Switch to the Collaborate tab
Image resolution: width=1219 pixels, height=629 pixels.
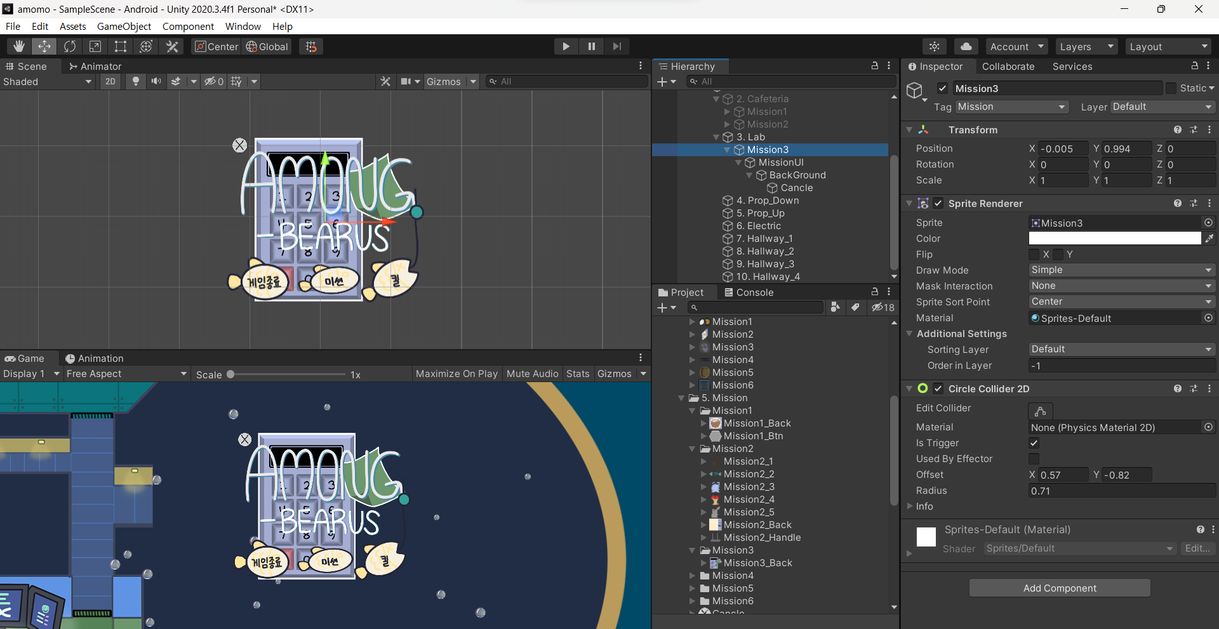click(1008, 66)
